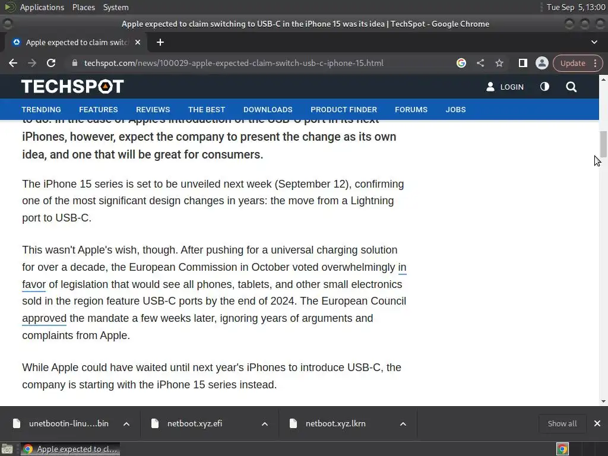This screenshot has width=608, height=456.
Task: Click the clock Tue Sep 5, 13:00
Action: tap(576, 7)
